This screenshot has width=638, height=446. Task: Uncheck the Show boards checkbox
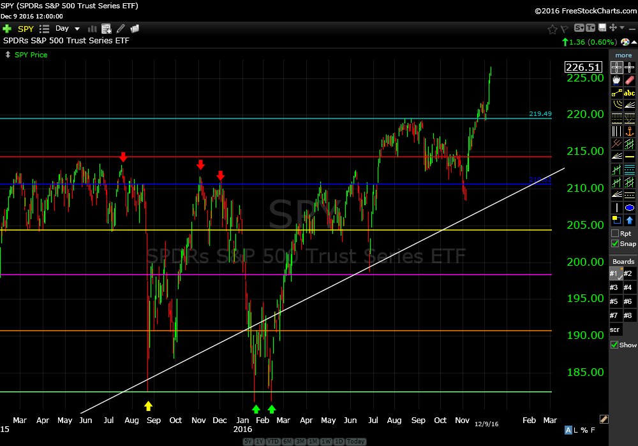click(615, 345)
